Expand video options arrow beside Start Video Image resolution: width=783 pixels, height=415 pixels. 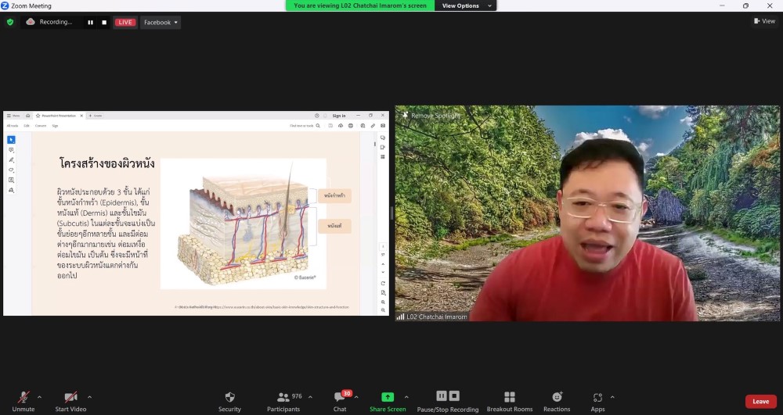pos(89,397)
